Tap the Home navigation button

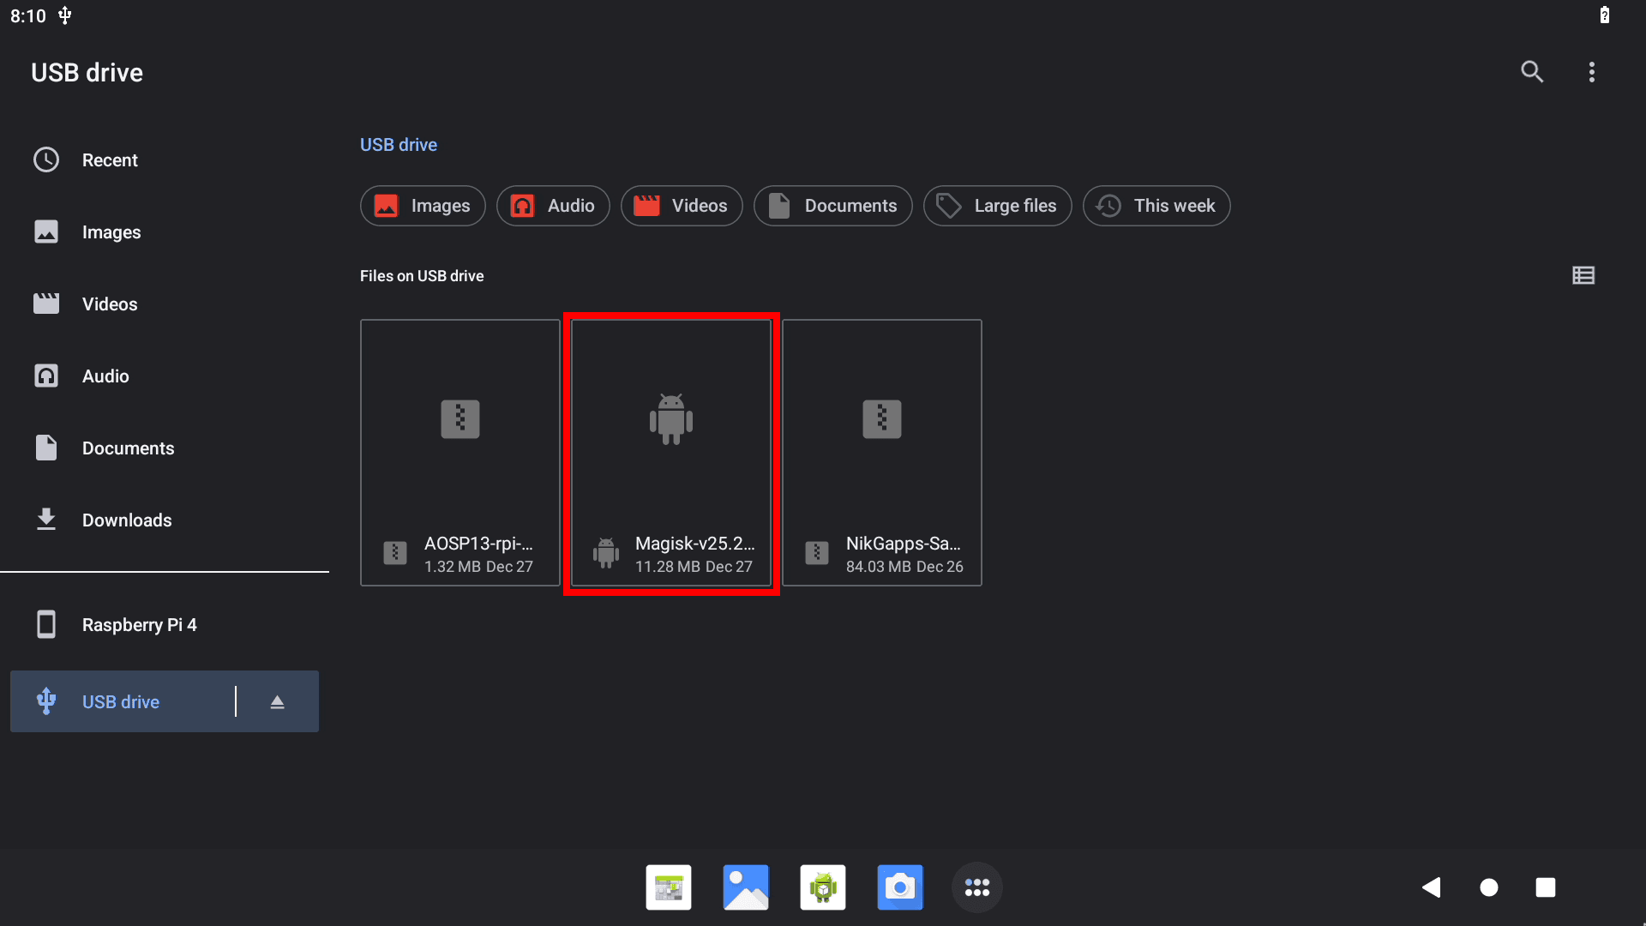point(1489,887)
